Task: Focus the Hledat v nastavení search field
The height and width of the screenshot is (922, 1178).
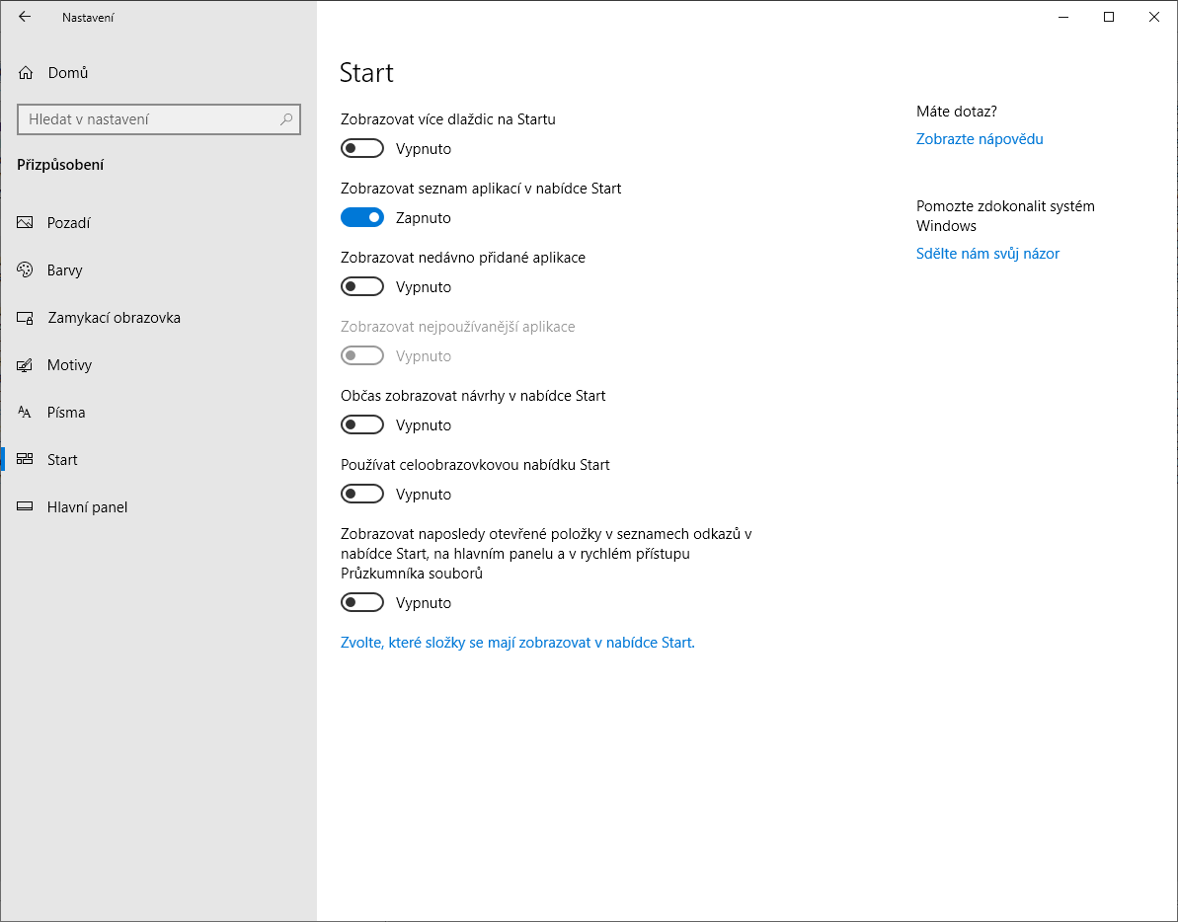Action: pos(148,119)
